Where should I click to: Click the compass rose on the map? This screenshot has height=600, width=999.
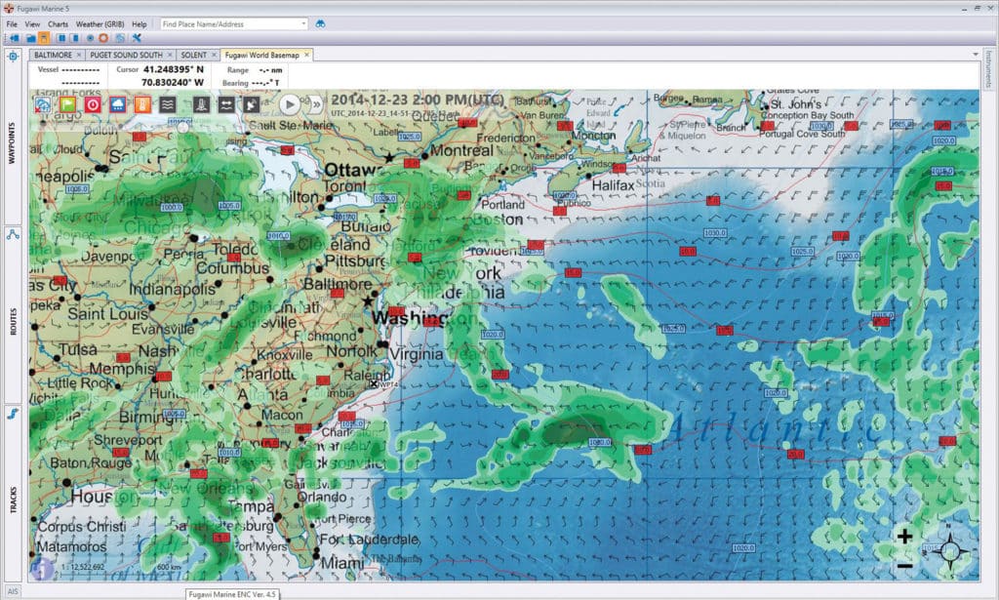(948, 551)
